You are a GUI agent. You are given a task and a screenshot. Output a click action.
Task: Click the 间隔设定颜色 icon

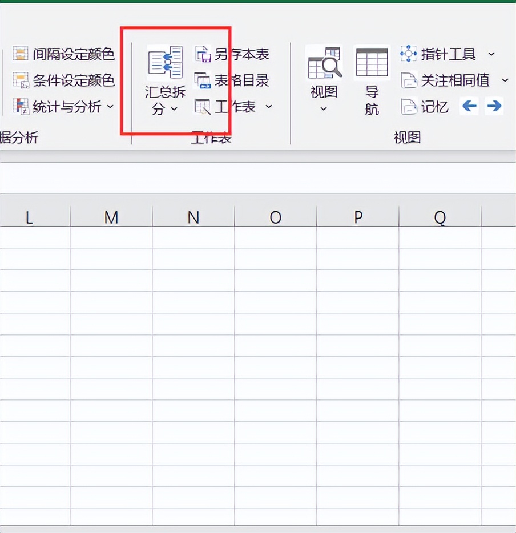(x=21, y=54)
